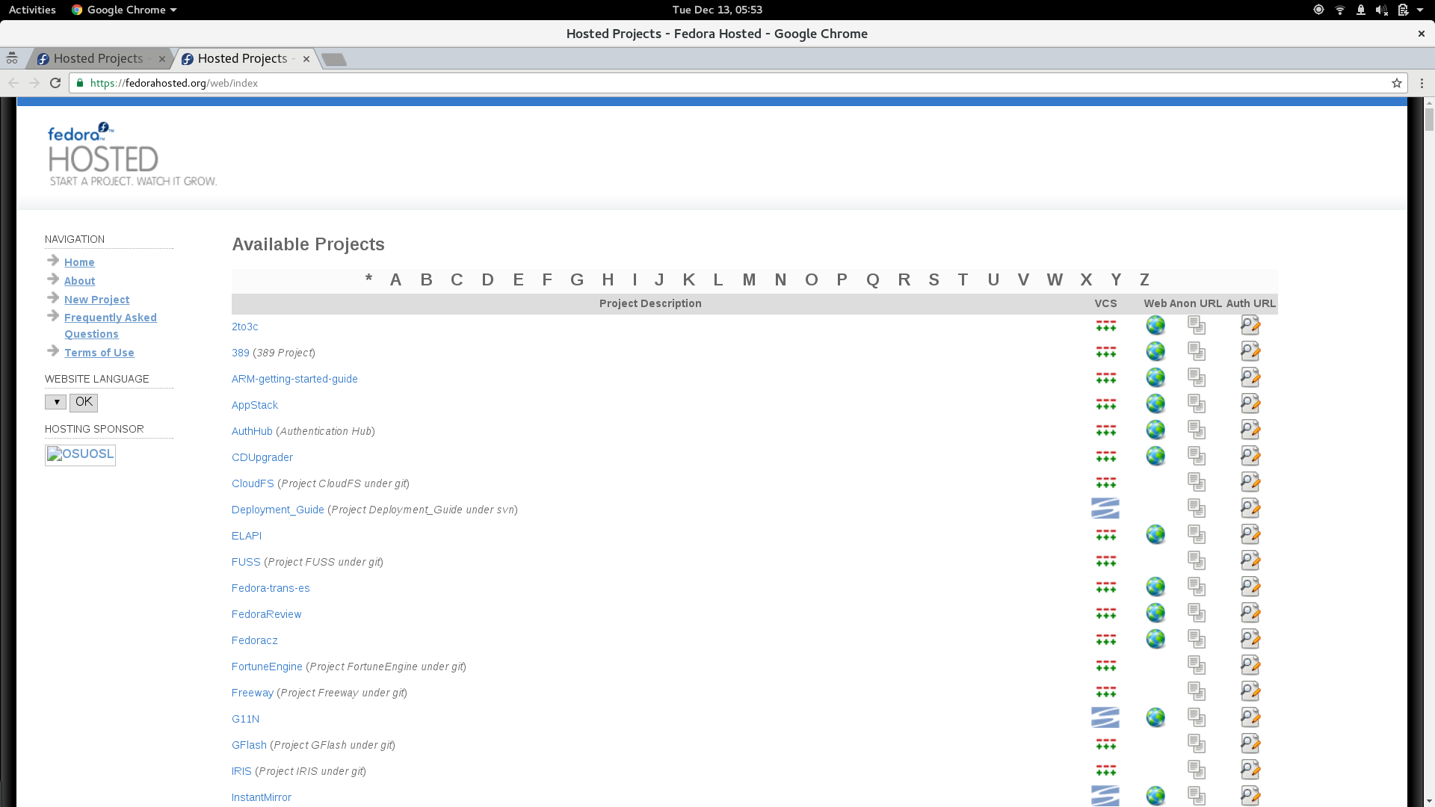Open Google Chrome app menu dropdown

[x=124, y=10]
